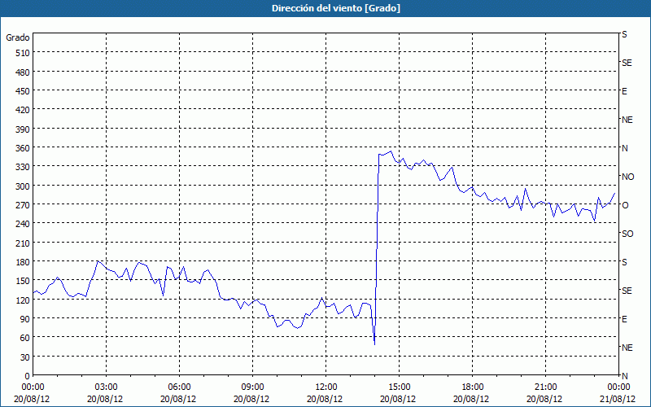Click E compass label aligned with 90 gridline
The width and height of the screenshot is (651, 407).
624,319
